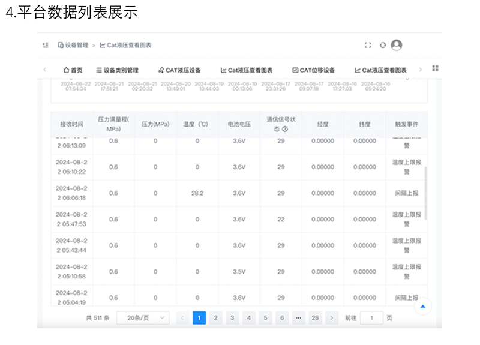The height and width of the screenshot is (345, 480).
Task: Collapse the sidebar menu icon
Action: (46, 45)
